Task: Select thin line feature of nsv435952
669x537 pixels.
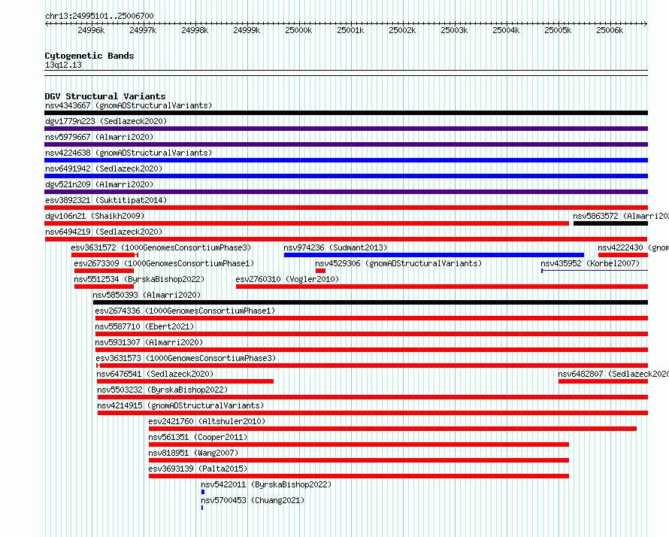Action: pyautogui.click(x=595, y=271)
